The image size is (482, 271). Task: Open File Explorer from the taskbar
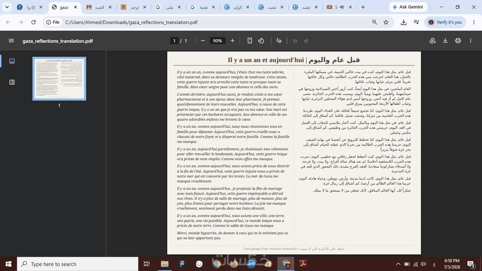pos(165,264)
